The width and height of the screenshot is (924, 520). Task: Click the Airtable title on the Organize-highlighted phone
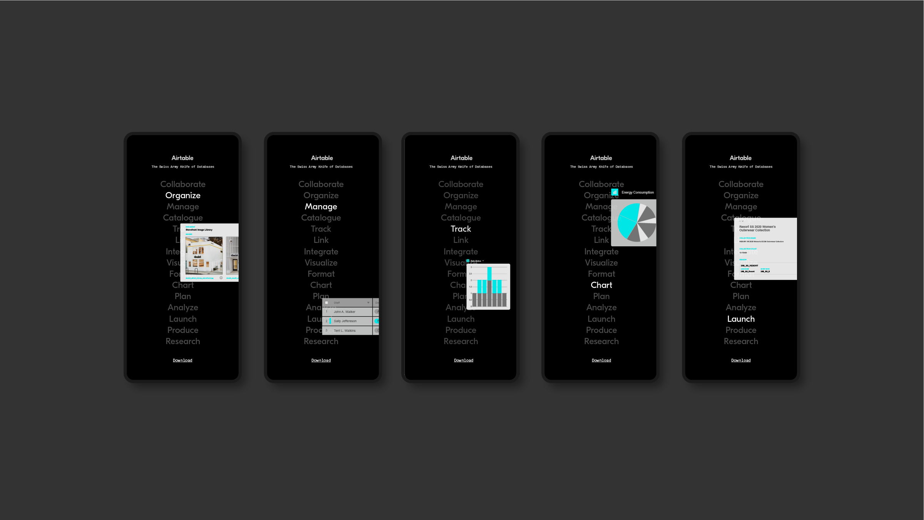tap(182, 158)
